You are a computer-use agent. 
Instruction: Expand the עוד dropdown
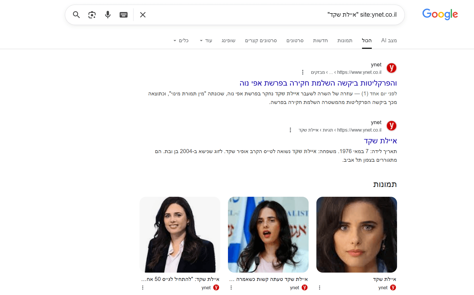pyautogui.click(x=206, y=41)
